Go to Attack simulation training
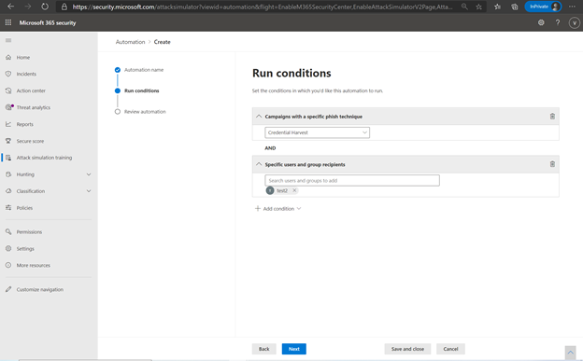 44,158
